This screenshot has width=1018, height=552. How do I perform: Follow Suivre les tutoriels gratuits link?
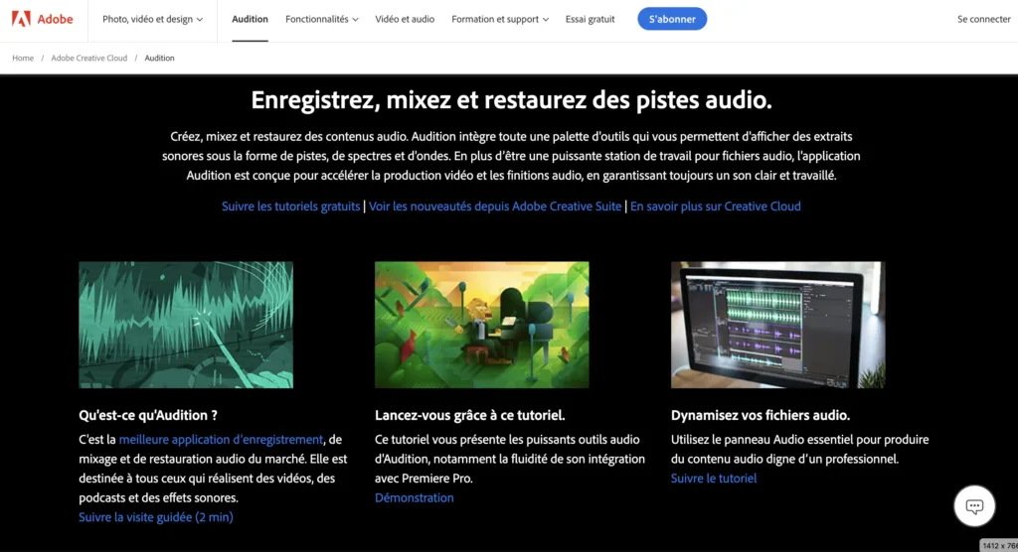pos(291,207)
